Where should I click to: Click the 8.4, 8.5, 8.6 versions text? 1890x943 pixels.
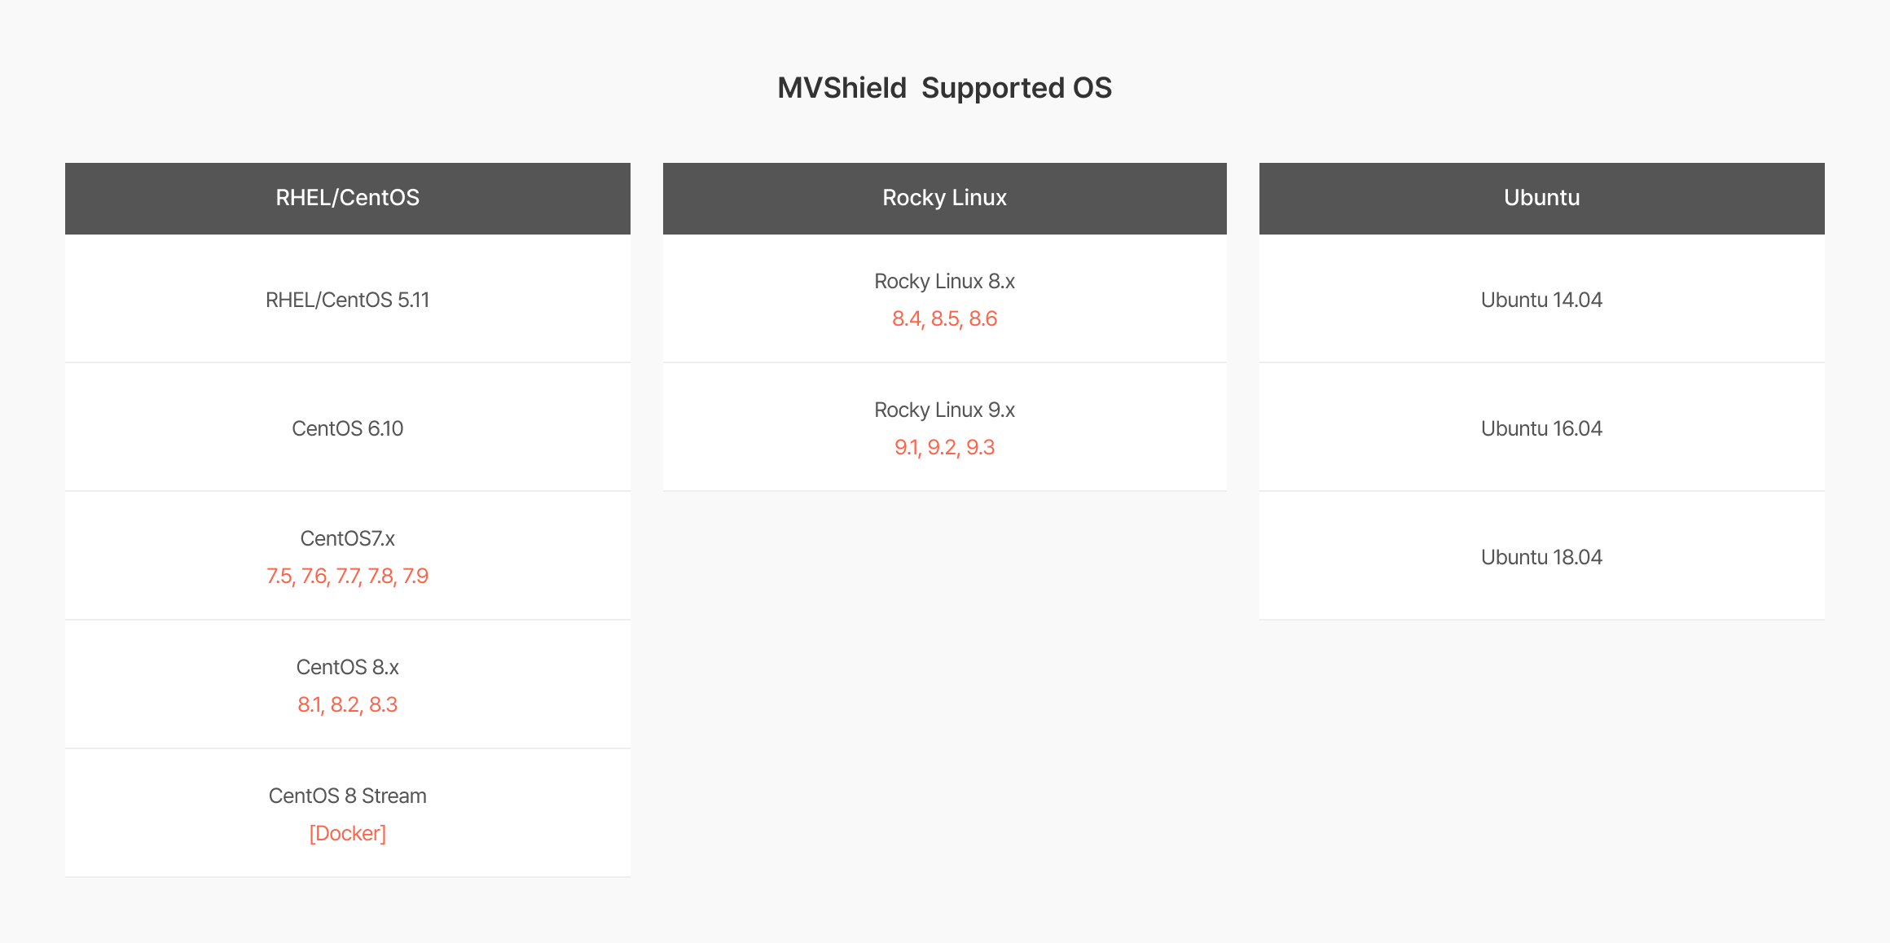[944, 318]
